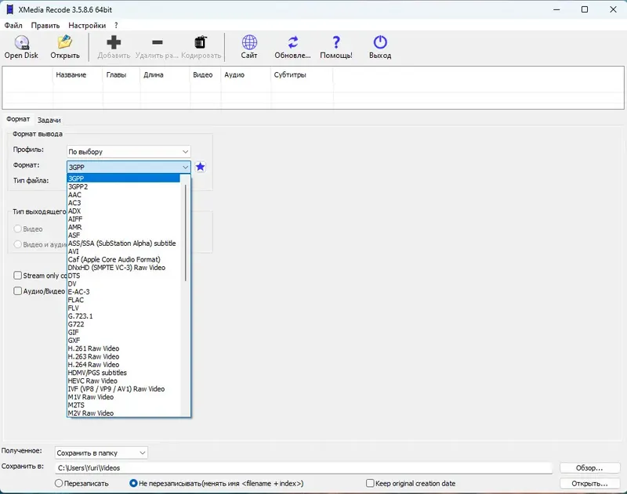Enable Keep original creation date checkbox

pos(370,483)
